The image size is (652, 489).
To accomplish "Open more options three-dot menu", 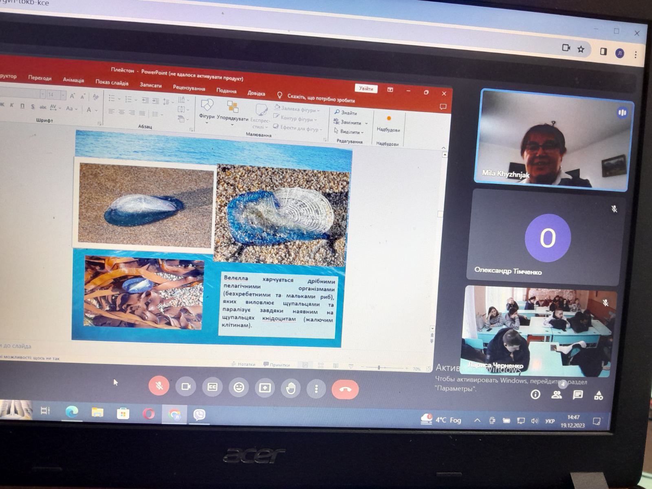I will click(316, 389).
